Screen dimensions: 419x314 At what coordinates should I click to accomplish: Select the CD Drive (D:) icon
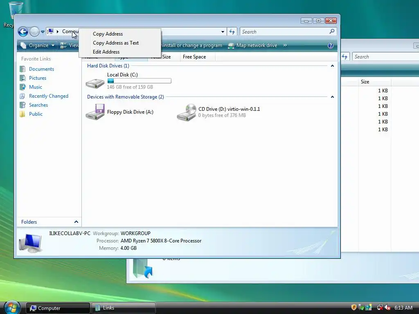tap(187, 112)
